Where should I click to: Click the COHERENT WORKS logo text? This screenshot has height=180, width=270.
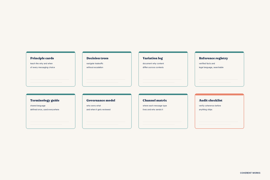[250, 173]
